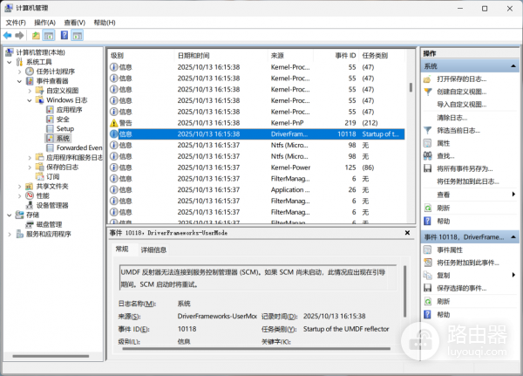523x376 pixels.
Task: Click the 保存选择的事件 disk icon
Action: click(427, 288)
